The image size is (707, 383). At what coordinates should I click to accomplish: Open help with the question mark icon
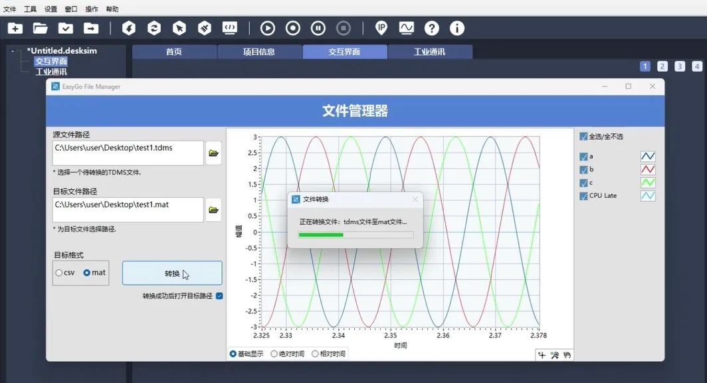pos(431,29)
